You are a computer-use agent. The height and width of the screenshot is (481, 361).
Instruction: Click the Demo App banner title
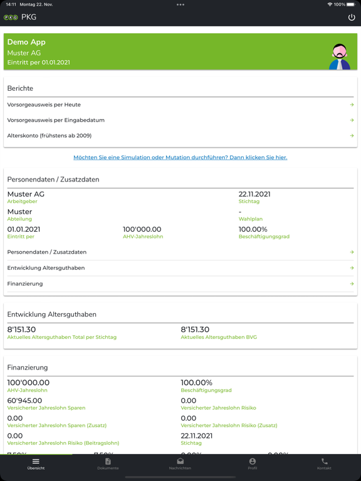pyautogui.click(x=26, y=42)
